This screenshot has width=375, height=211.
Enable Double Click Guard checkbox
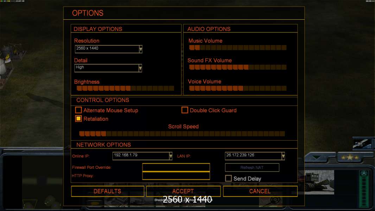click(x=185, y=110)
